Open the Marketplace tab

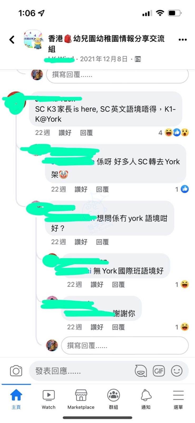point(81,399)
